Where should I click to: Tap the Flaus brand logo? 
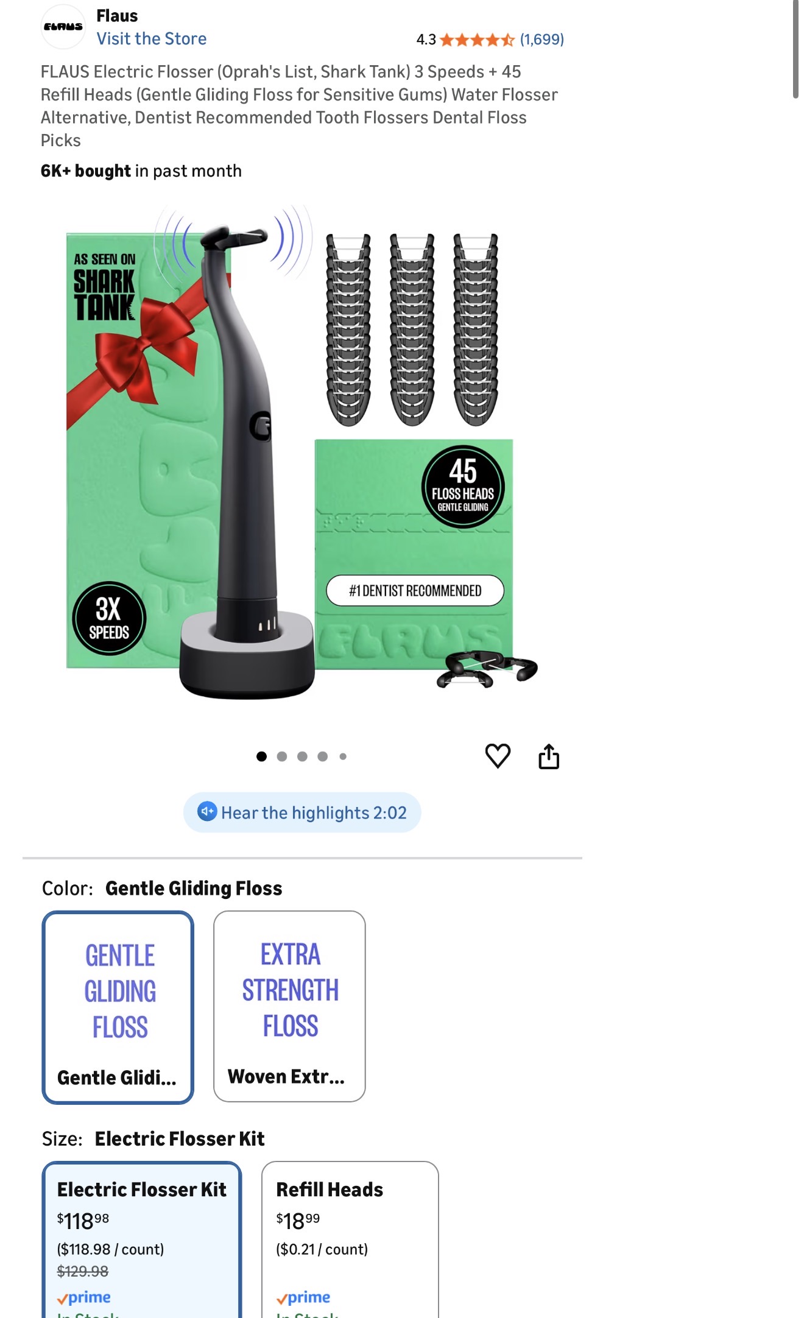(x=63, y=27)
